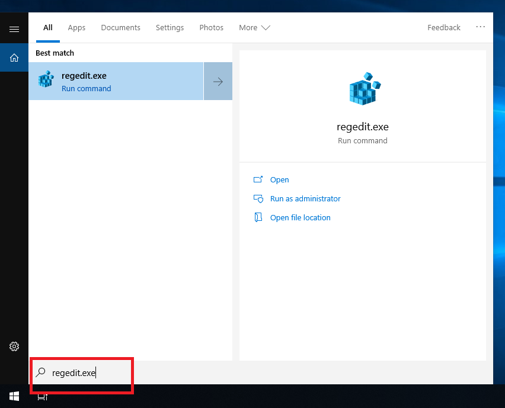505x408 pixels.
Task: Expand regedit.exe result with arrow button
Action: click(x=218, y=81)
